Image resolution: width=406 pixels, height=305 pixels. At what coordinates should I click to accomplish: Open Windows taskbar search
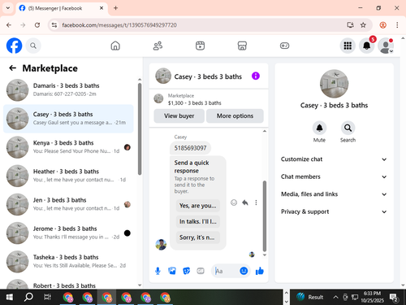(x=28, y=297)
